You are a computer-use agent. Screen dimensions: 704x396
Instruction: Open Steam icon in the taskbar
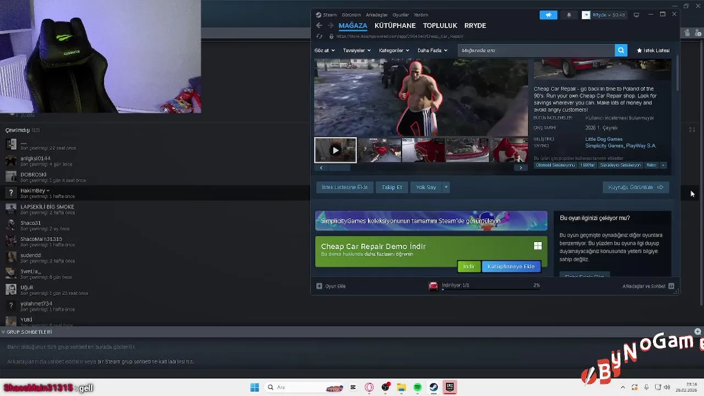coord(433,387)
